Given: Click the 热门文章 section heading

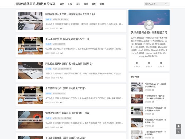Looking at the screenshot, I should (135, 77).
